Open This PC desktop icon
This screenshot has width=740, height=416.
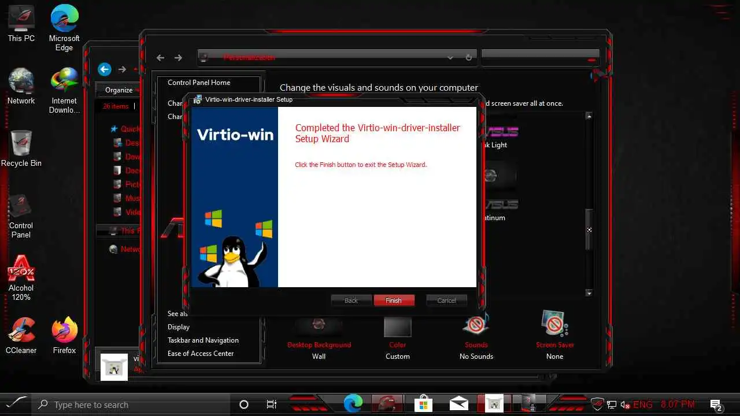pos(21,23)
